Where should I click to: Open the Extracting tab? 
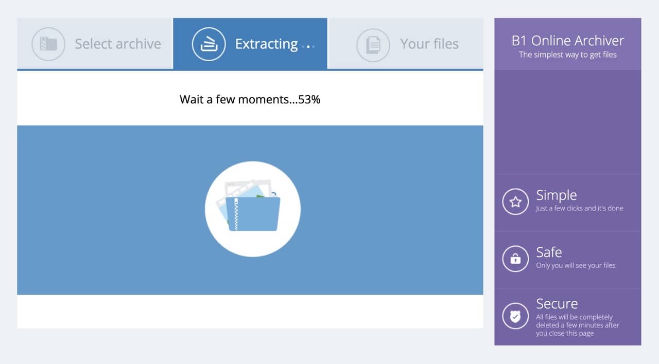click(x=250, y=44)
